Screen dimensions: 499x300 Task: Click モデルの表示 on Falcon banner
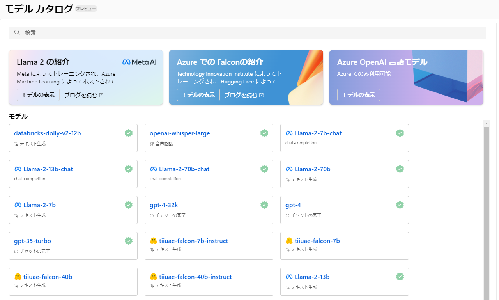click(x=198, y=95)
